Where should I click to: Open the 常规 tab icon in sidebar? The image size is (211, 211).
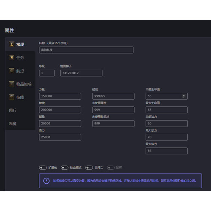[x=12, y=44]
